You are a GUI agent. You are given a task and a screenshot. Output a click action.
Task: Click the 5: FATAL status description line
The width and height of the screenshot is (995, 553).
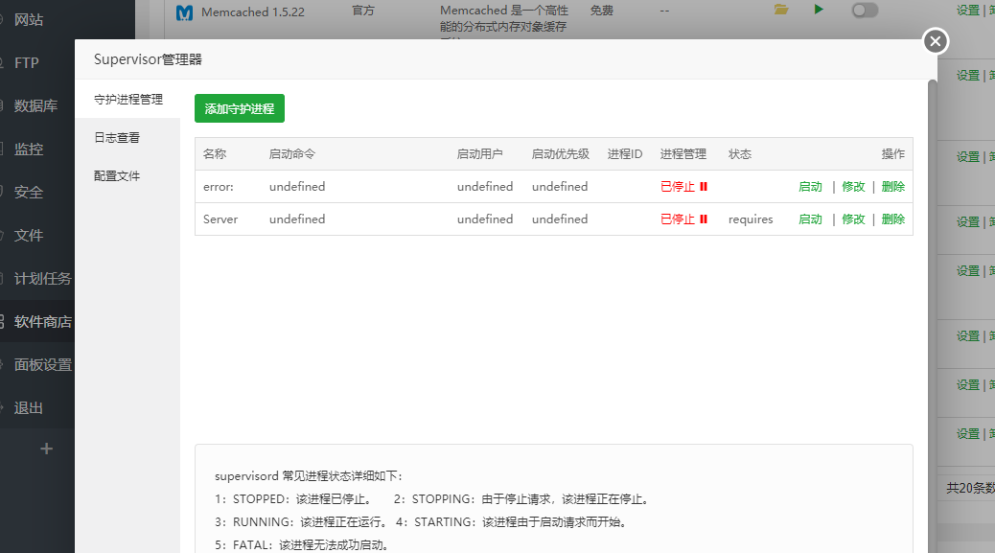pos(301,544)
